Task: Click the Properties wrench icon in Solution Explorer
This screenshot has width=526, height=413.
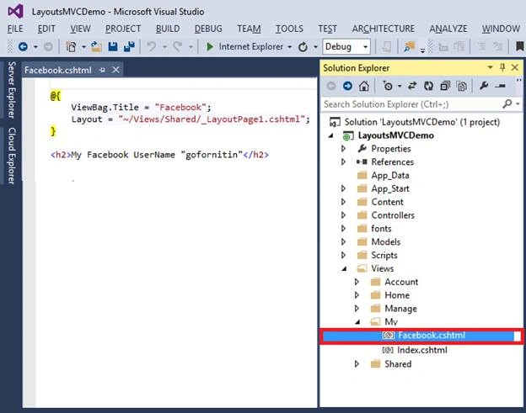Action: [484, 86]
